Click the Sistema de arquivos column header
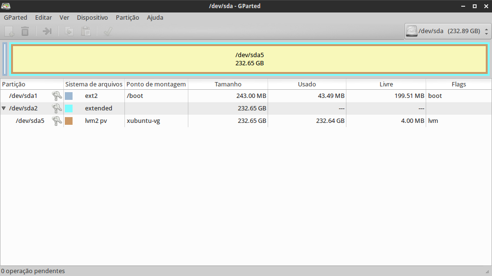Viewport: 492px width, 276px height. pyautogui.click(x=94, y=84)
